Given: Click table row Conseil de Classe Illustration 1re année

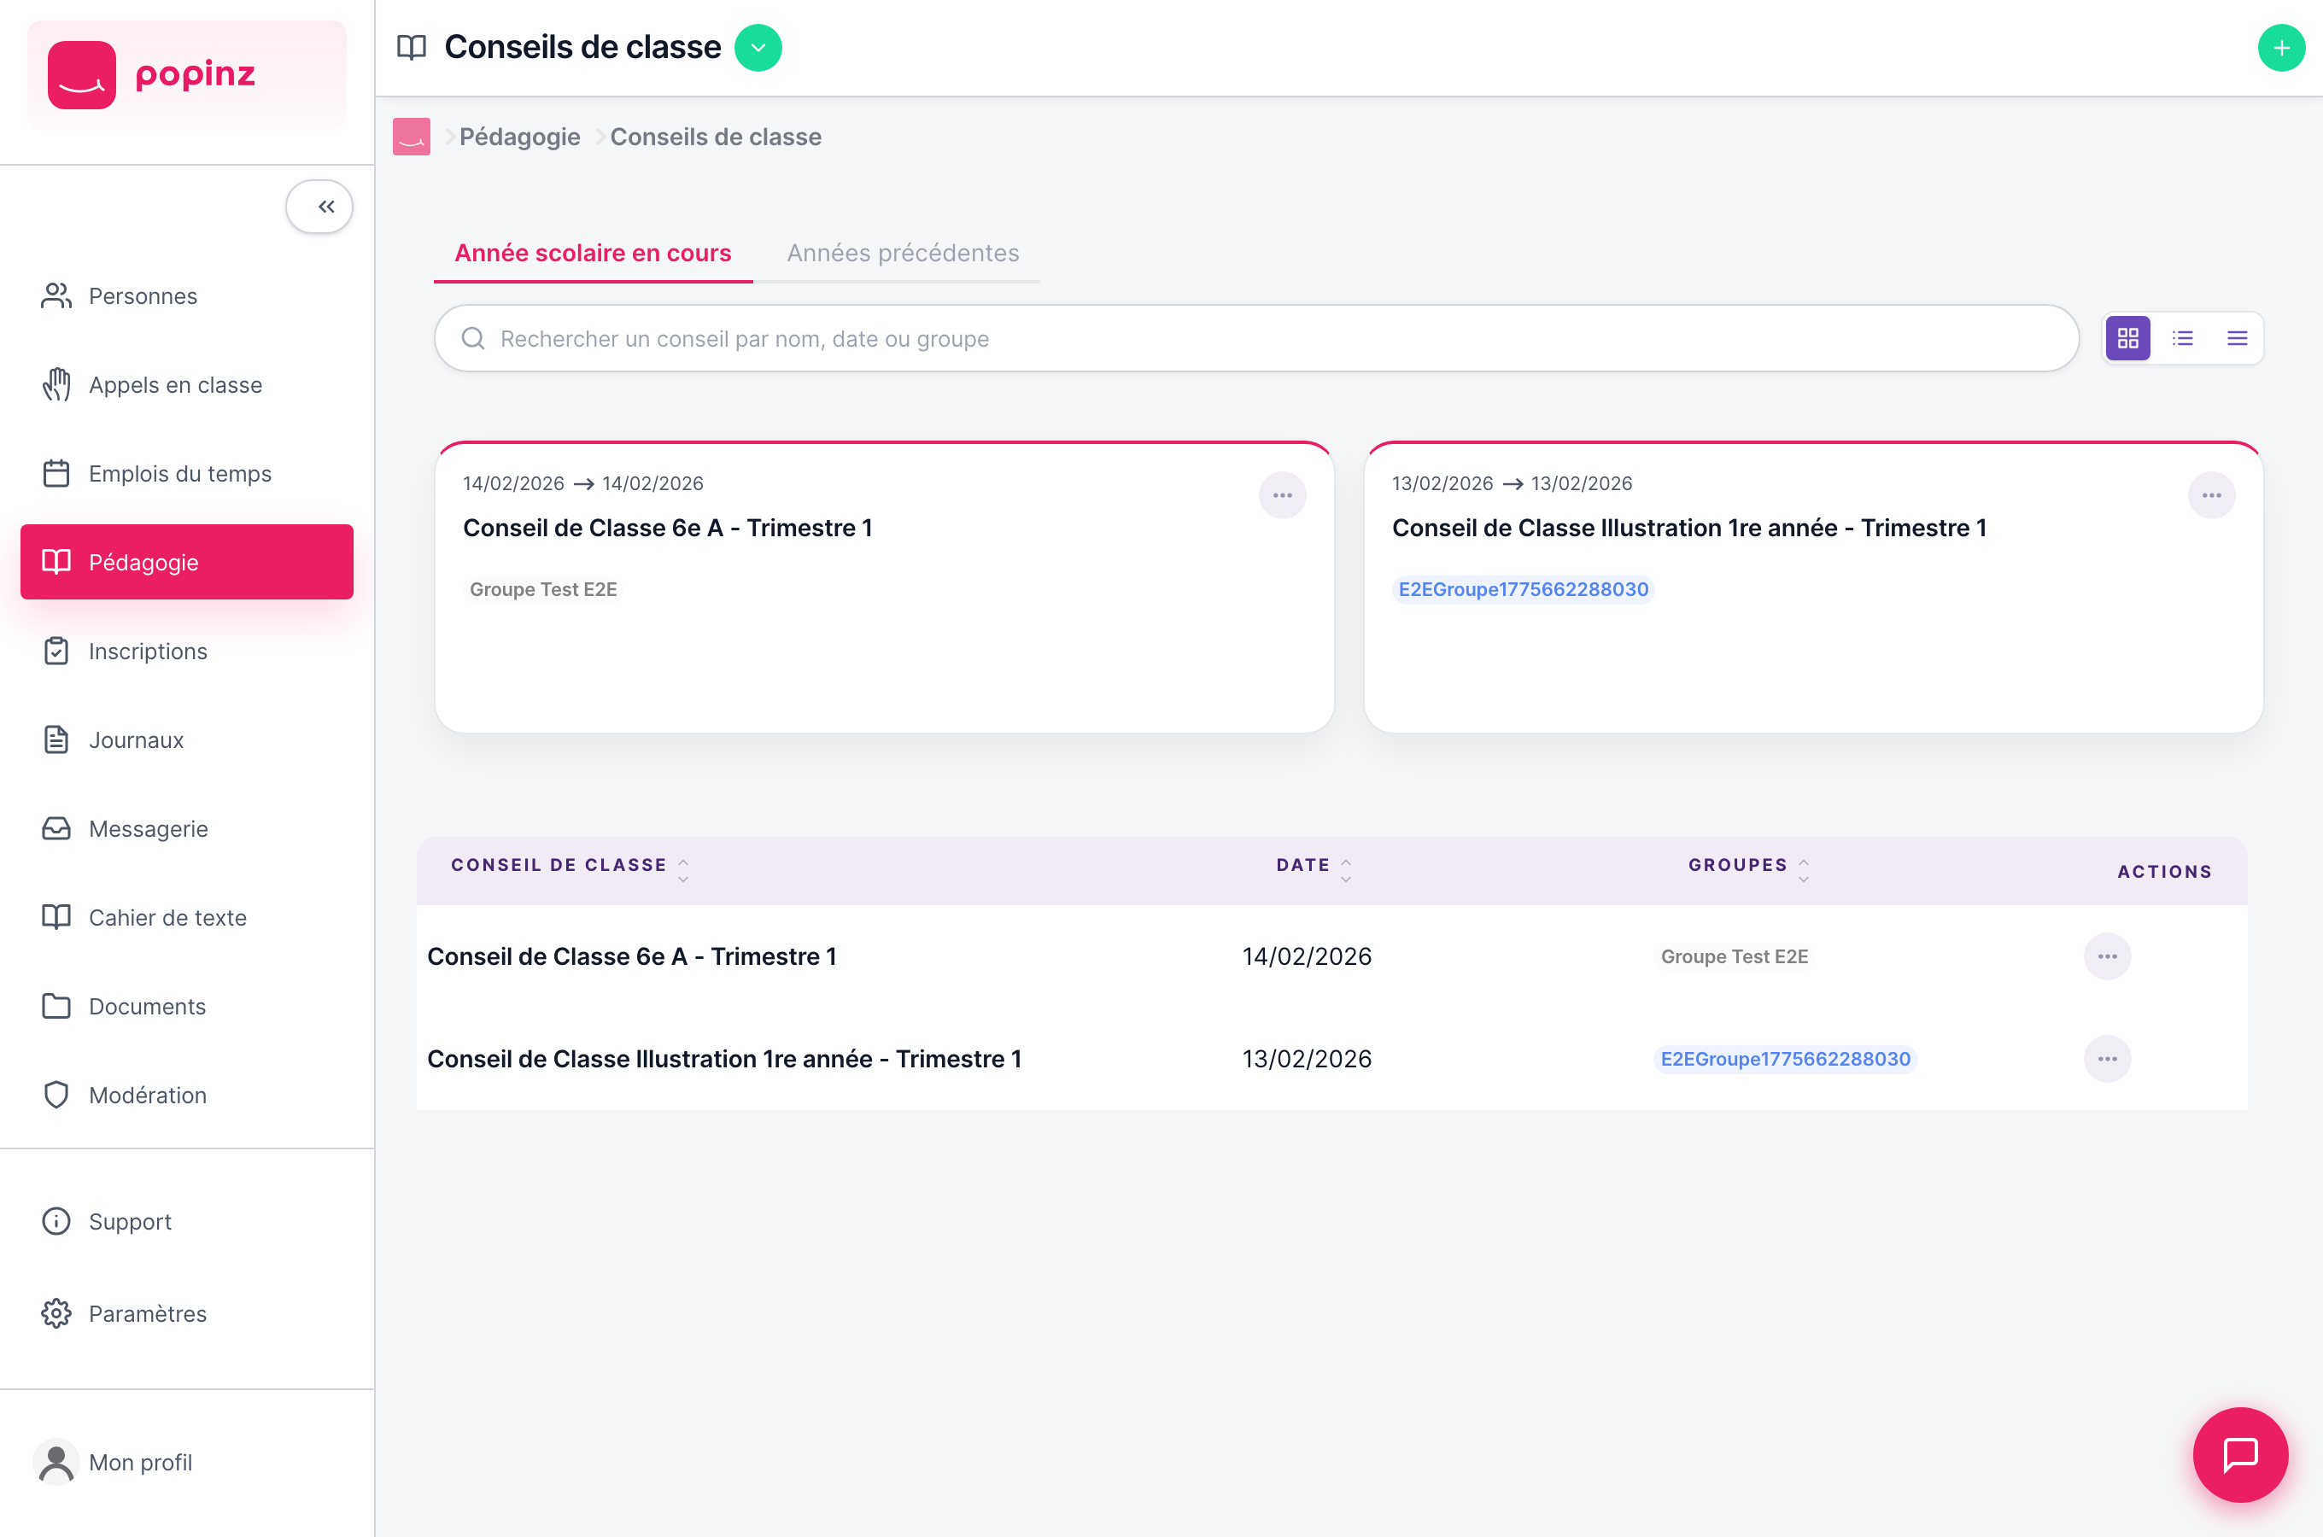Looking at the screenshot, I should click(x=1332, y=1059).
